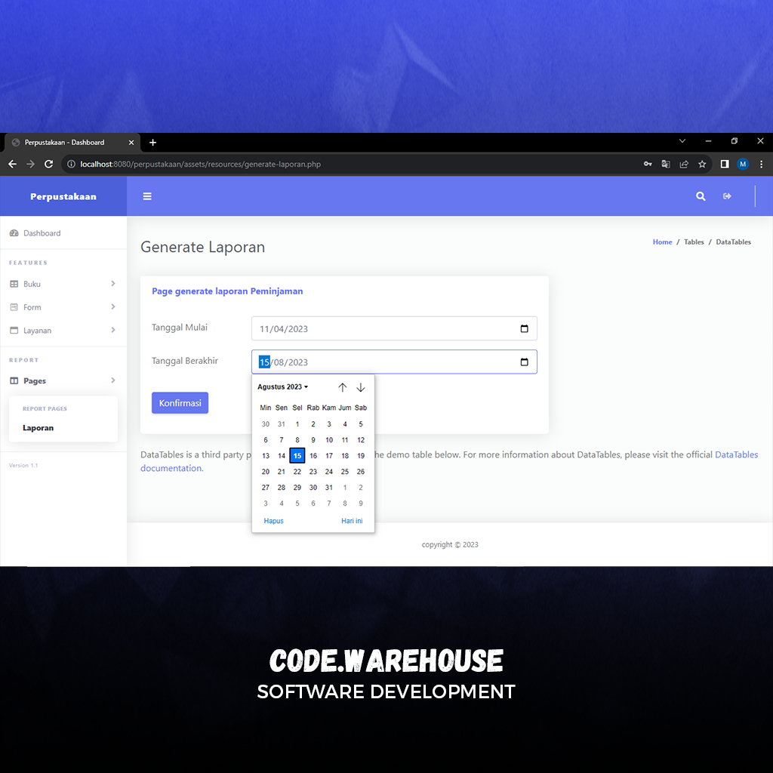
Task: Click the copyright © 2023 footer text
Action: tap(450, 545)
